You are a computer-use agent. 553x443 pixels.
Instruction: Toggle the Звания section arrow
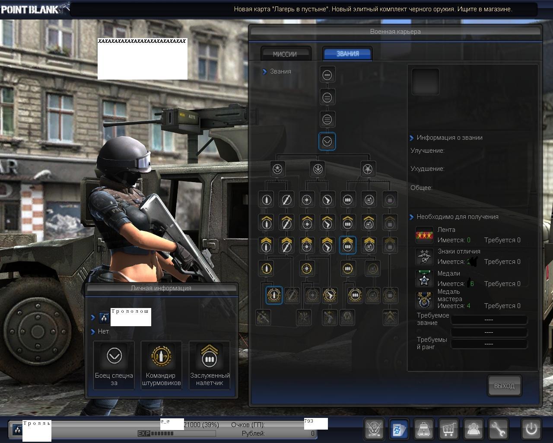[264, 72]
